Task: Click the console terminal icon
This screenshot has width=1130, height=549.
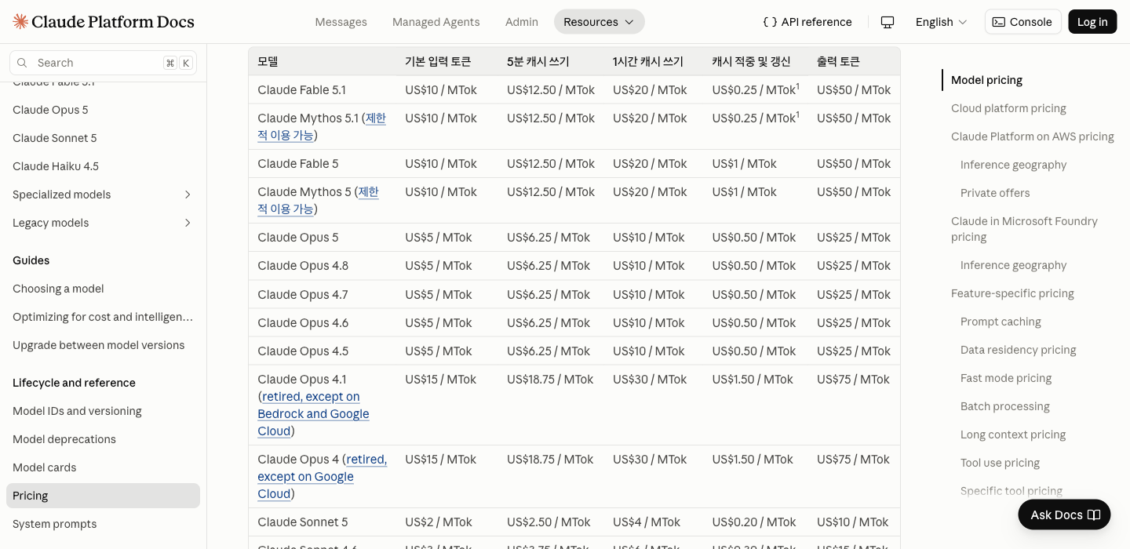Action: click(999, 22)
